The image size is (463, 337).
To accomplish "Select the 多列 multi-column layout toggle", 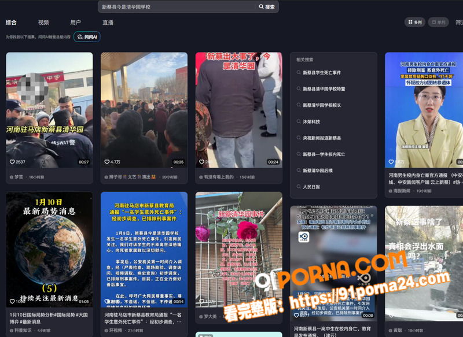I will (x=414, y=22).
